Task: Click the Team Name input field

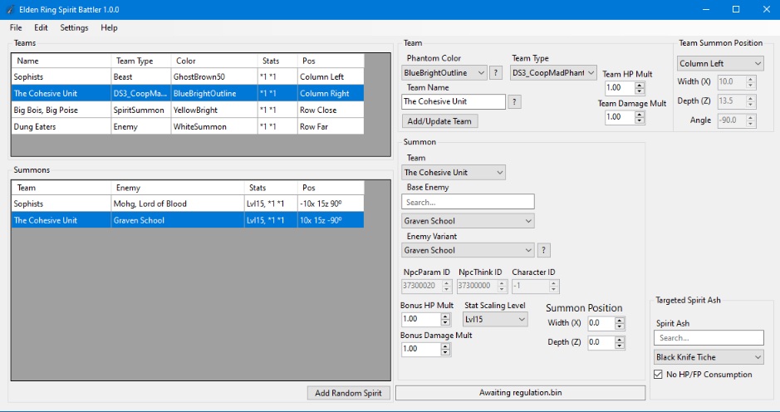Action: click(454, 101)
